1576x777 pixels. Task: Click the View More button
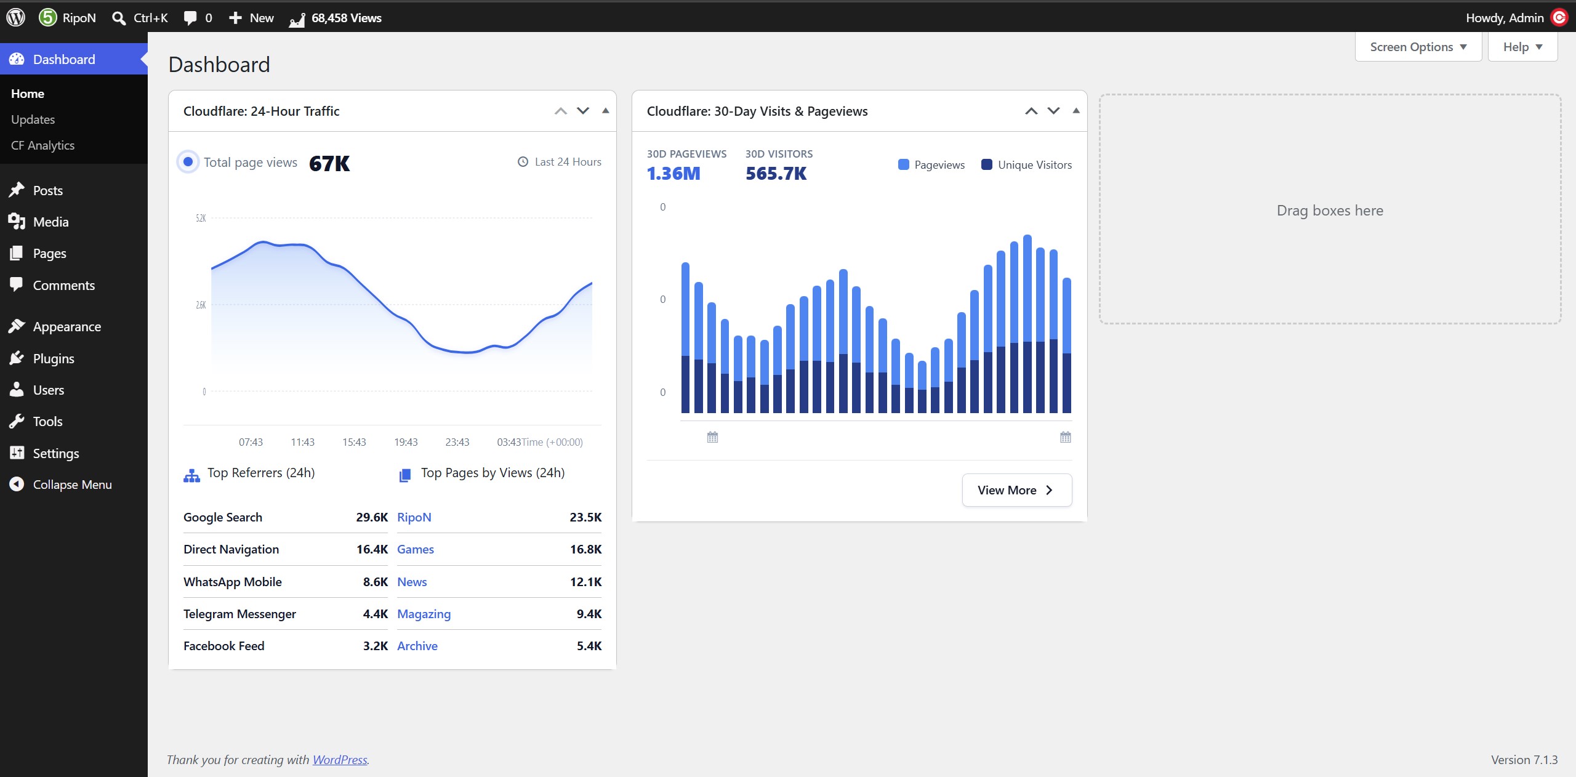click(1017, 490)
